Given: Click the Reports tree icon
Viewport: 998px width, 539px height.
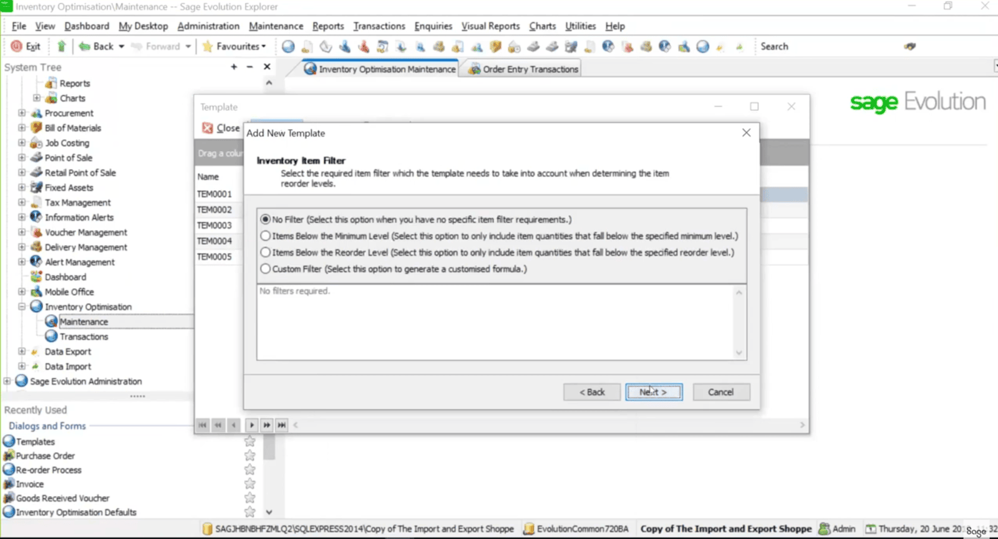Looking at the screenshot, I should [x=51, y=83].
